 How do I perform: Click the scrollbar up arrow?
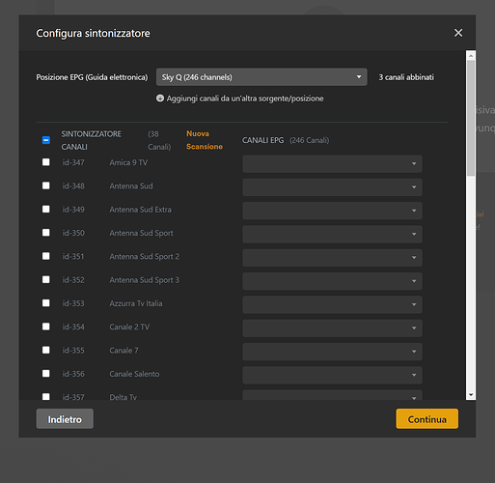pos(471,55)
